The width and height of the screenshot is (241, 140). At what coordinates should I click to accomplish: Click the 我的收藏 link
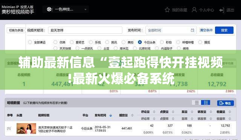179,10
